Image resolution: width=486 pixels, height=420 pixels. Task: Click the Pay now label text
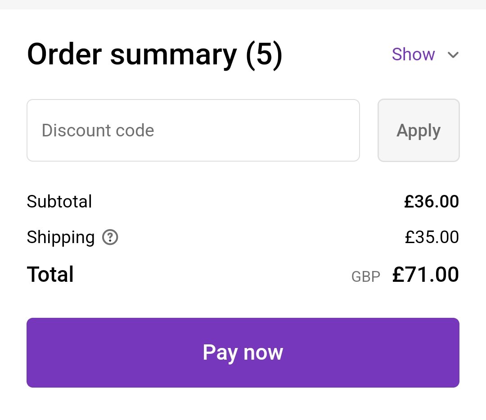(243, 352)
